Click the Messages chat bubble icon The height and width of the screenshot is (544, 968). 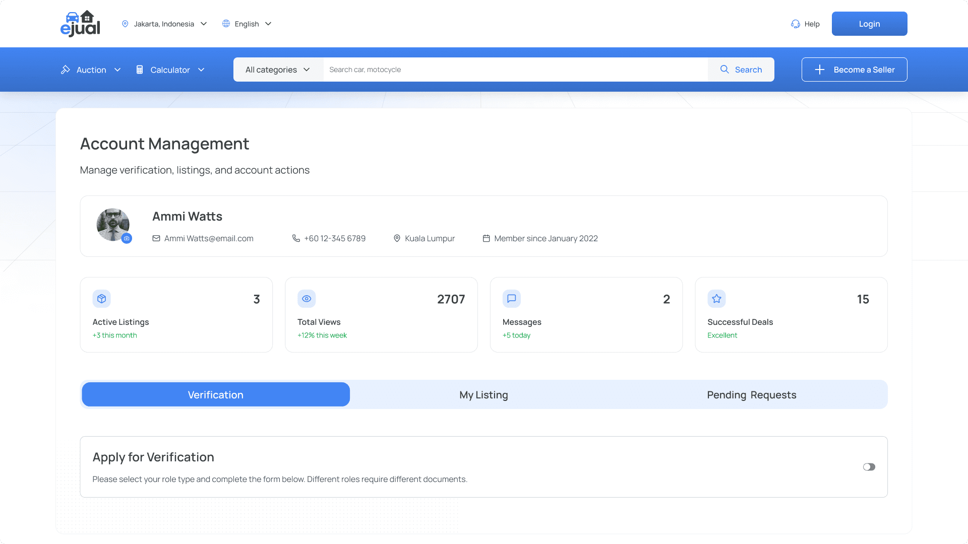[x=511, y=299]
